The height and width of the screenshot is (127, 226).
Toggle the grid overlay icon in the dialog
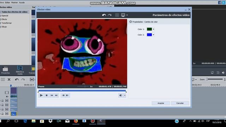[x=117, y=15]
